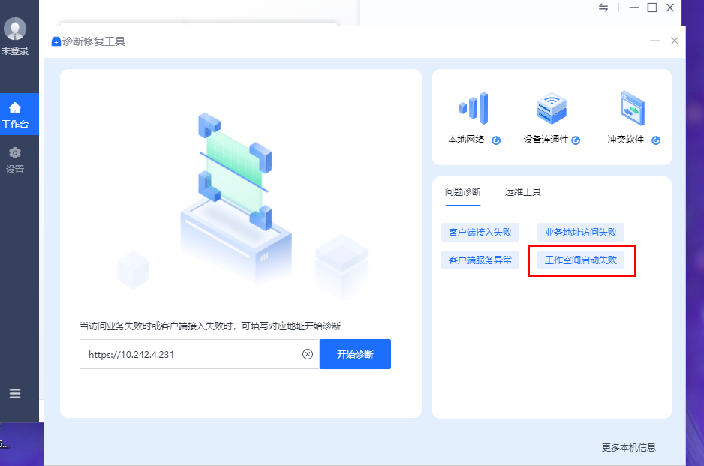Refresh the 设备连通性 check

(x=576, y=140)
